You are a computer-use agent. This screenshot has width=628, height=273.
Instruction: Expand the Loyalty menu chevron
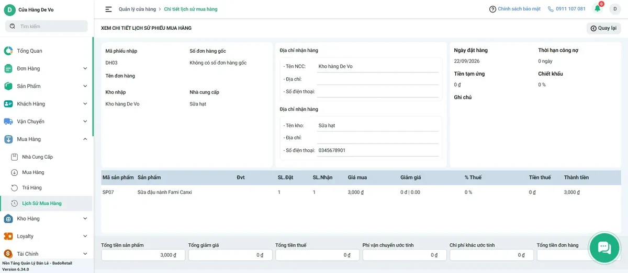85,236
